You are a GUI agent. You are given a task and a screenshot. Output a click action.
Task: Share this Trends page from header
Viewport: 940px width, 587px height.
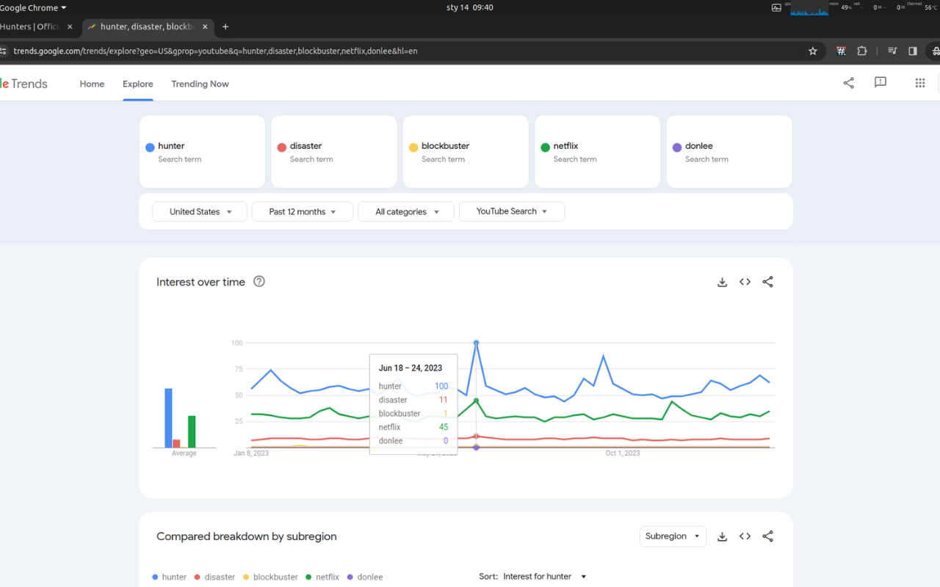click(849, 83)
